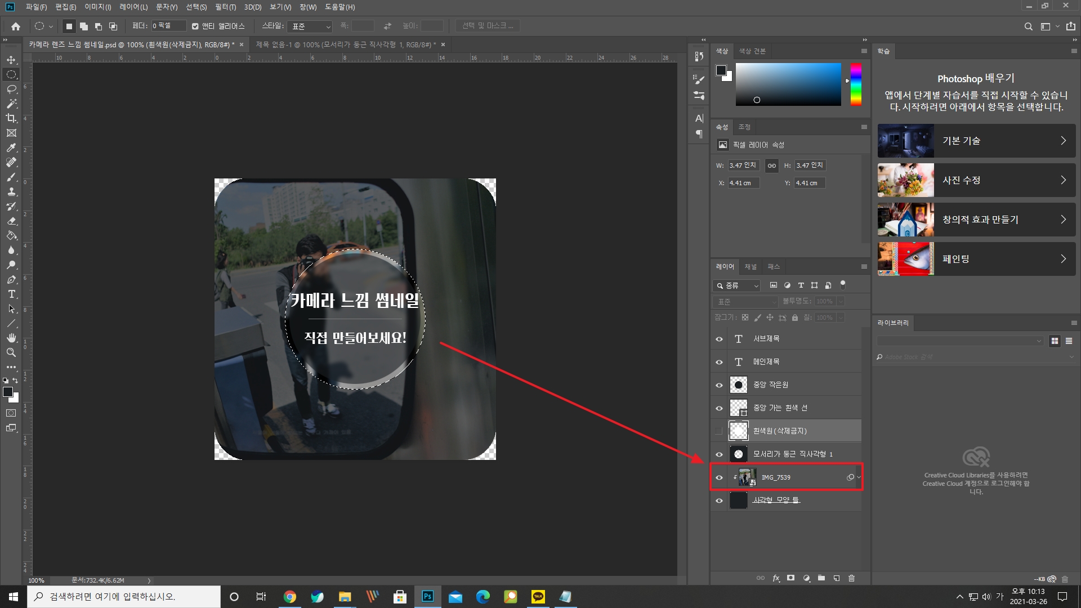Click the hue spectrum slider strip
Image resolution: width=1081 pixels, height=608 pixels.
pyautogui.click(x=856, y=84)
